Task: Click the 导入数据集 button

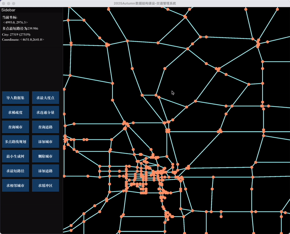Action: [x=16, y=97]
